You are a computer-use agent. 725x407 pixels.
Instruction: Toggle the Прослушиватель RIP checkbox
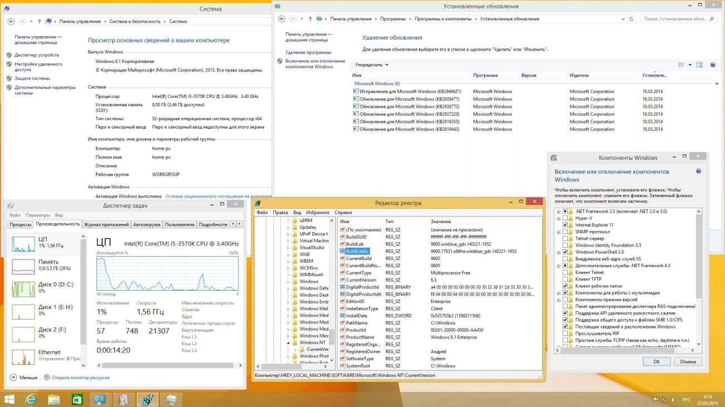click(565, 334)
